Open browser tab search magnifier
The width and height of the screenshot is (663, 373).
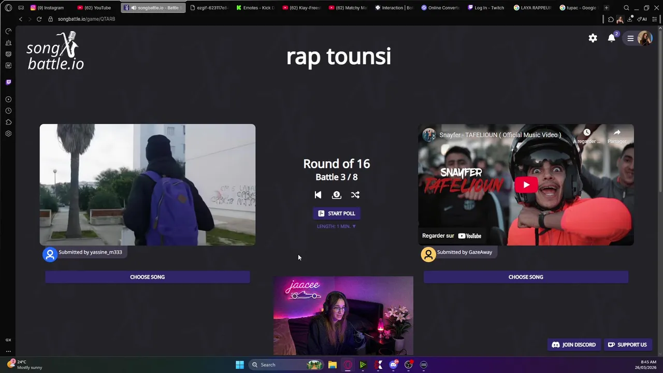point(626,8)
